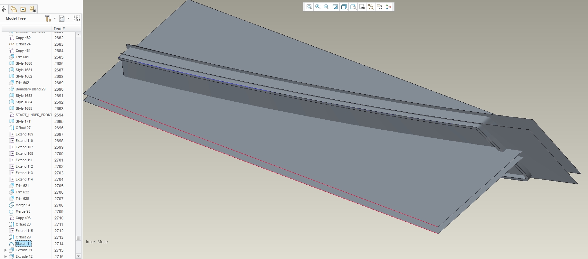Screen dimensions: 588x259
Task: Open the Settings dropdown arrow
Action: pyautogui.click(x=55, y=19)
